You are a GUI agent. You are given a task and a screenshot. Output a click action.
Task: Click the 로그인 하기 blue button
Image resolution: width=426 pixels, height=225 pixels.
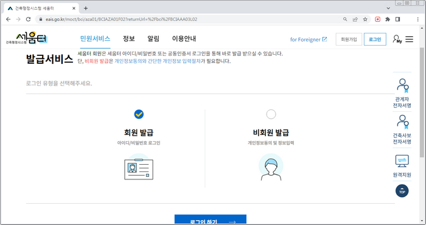point(211,220)
